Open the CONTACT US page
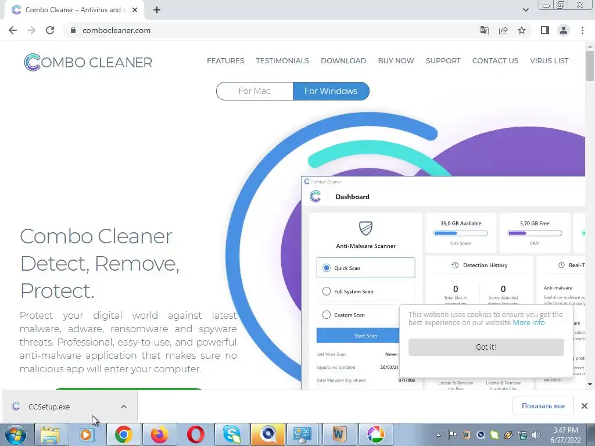595x446 pixels. click(x=495, y=60)
